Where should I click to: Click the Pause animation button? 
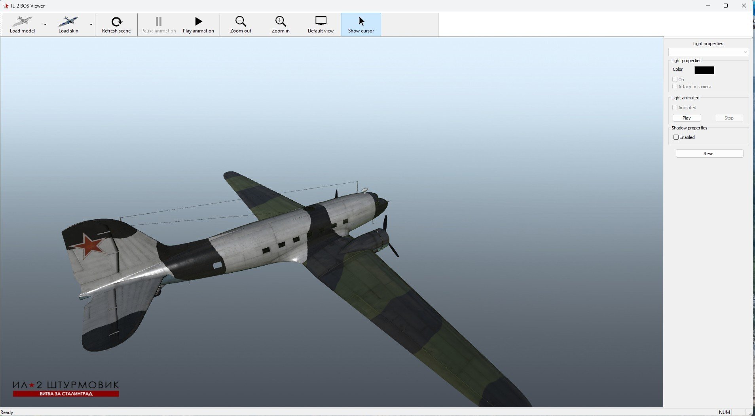pos(158,25)
